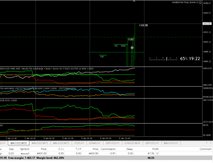Click current price 4493.86 in trade row
This screenshot has width=213, height=163.
click(93, 153)
